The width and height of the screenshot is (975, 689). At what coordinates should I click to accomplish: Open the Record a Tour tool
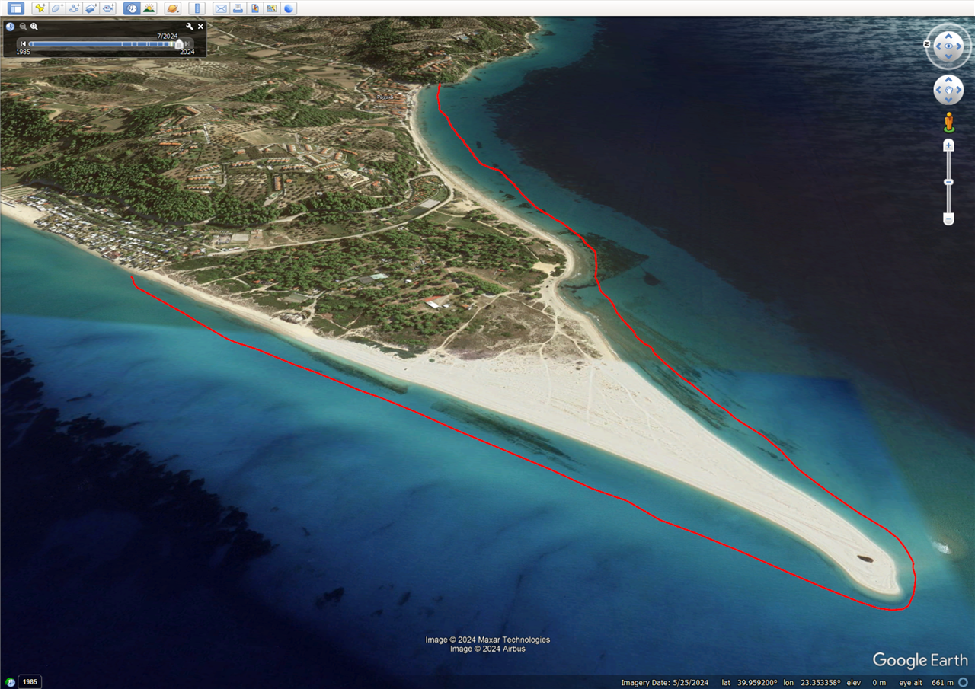click(107, 8)
